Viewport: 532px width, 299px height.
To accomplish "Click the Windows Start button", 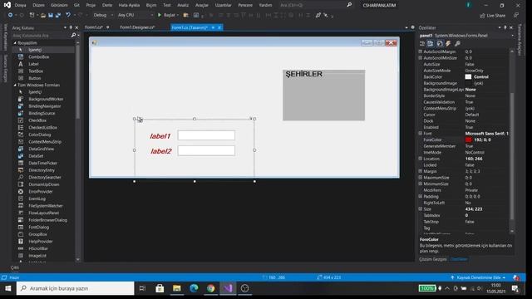I will coord(7,288).
